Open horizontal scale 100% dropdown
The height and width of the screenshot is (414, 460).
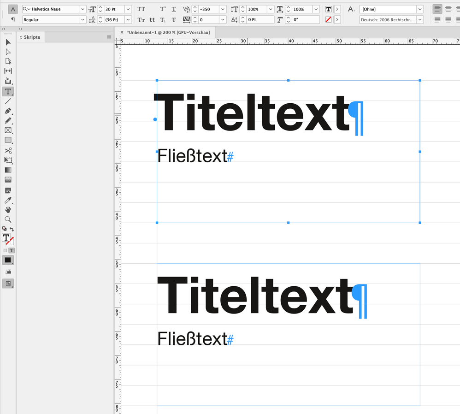click(316, 9)
